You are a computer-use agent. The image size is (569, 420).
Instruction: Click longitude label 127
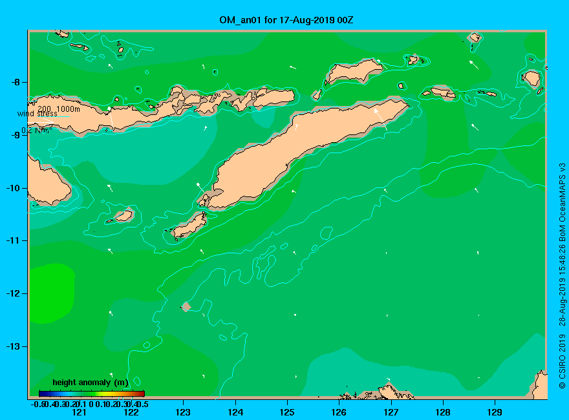[391, 412]
